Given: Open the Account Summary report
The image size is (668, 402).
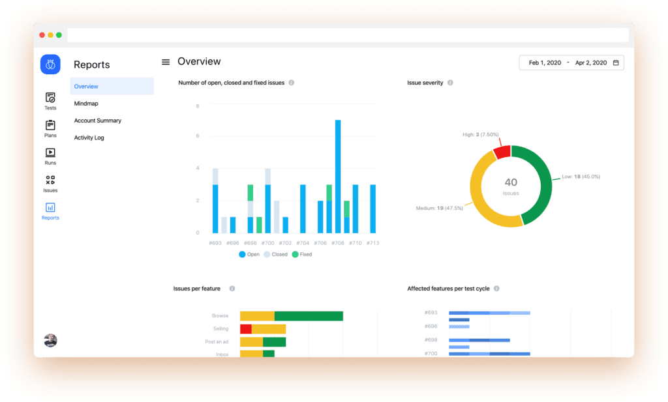Looking at the screenshot, I should tap(97, 121).
